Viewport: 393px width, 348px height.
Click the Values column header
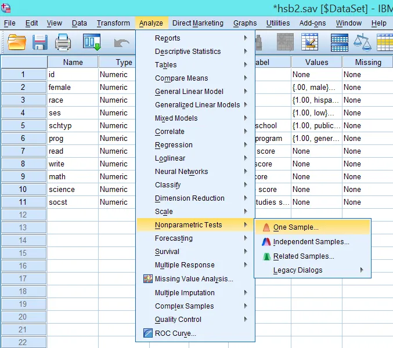(316, 62)
